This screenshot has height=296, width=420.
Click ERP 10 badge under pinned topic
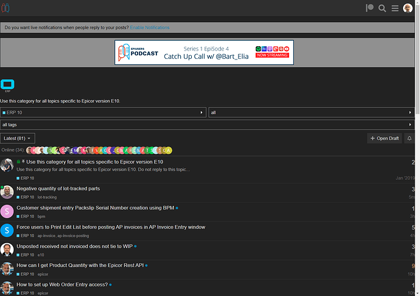(x=26, y=178)
